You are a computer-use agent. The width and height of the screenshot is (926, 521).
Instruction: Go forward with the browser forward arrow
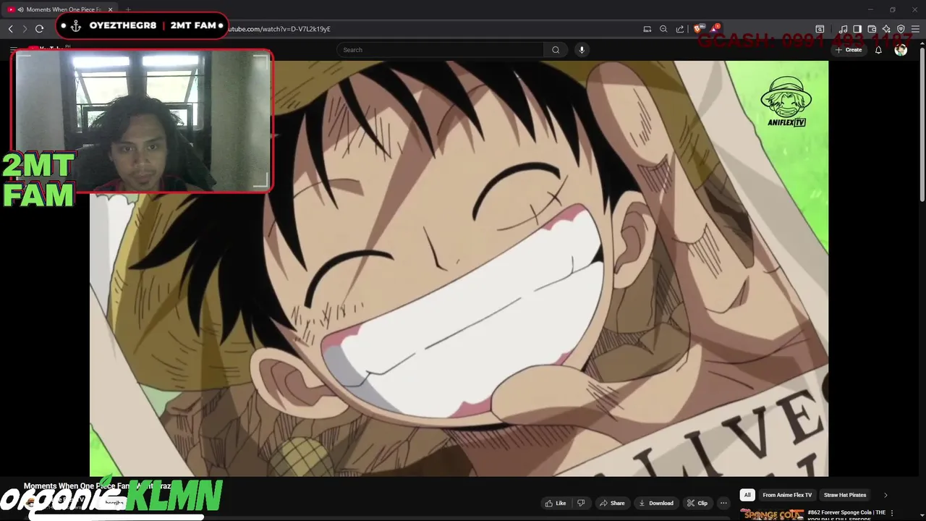[25, 29]
